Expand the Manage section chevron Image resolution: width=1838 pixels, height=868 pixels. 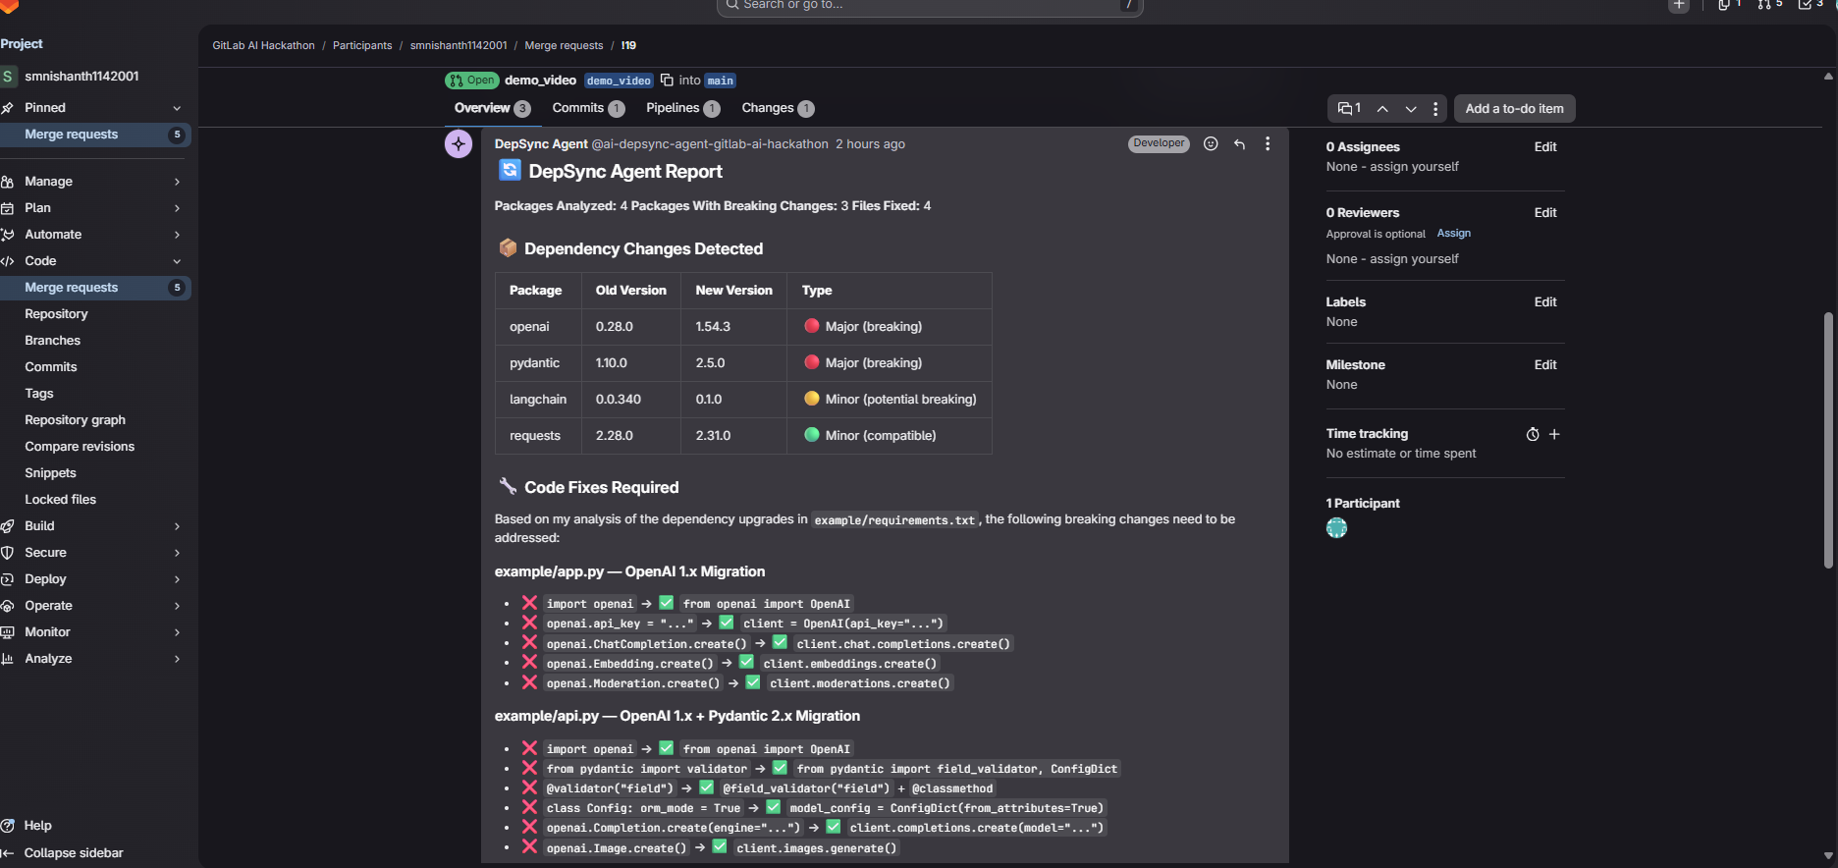(x=177, y=182)
